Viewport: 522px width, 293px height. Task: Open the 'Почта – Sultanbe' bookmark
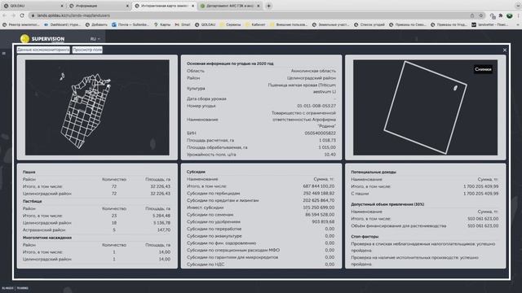tap(130, 24)
